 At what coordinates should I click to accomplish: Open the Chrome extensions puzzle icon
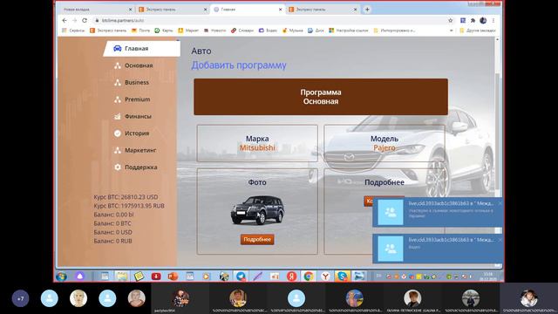tap(473, 21)
